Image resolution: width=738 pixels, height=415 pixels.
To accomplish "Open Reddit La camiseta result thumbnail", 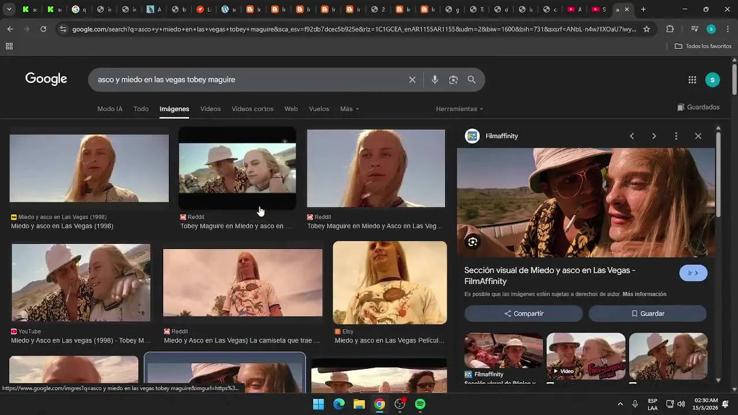I will click(x=243, y=282).
